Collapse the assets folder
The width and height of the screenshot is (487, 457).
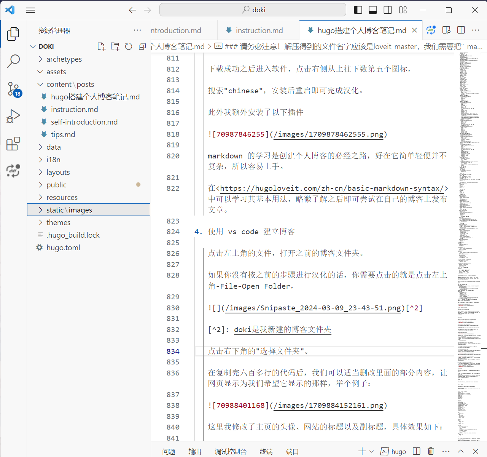tap(89, 72)
